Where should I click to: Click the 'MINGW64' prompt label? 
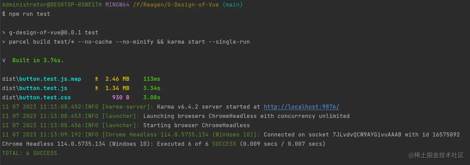(x=117, y=5)
